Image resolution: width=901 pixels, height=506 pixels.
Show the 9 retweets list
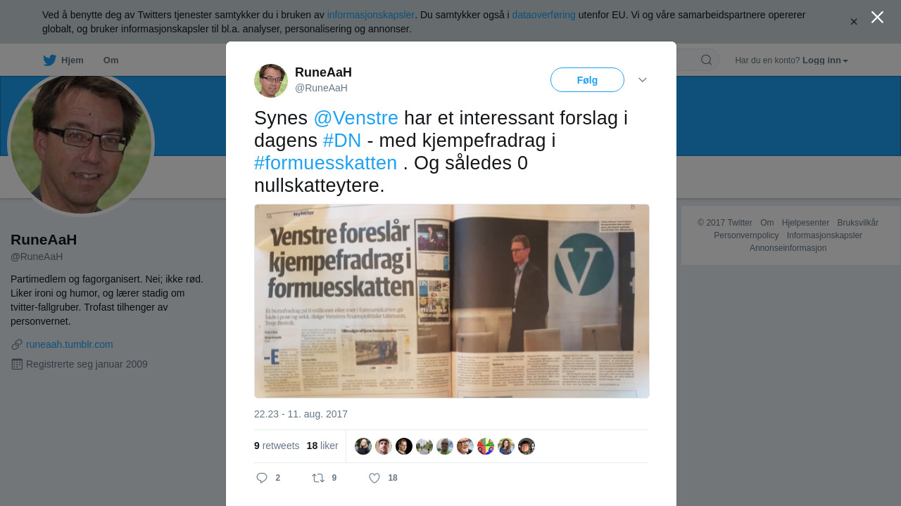coord(277,446)
